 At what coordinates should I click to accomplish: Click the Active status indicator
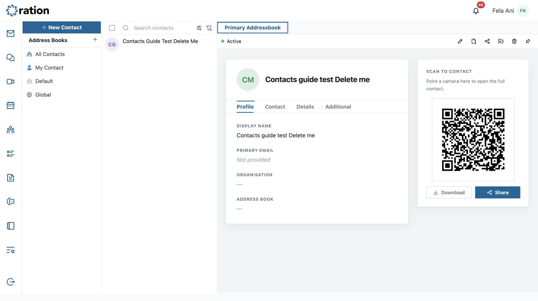click(x=231, y=41)
